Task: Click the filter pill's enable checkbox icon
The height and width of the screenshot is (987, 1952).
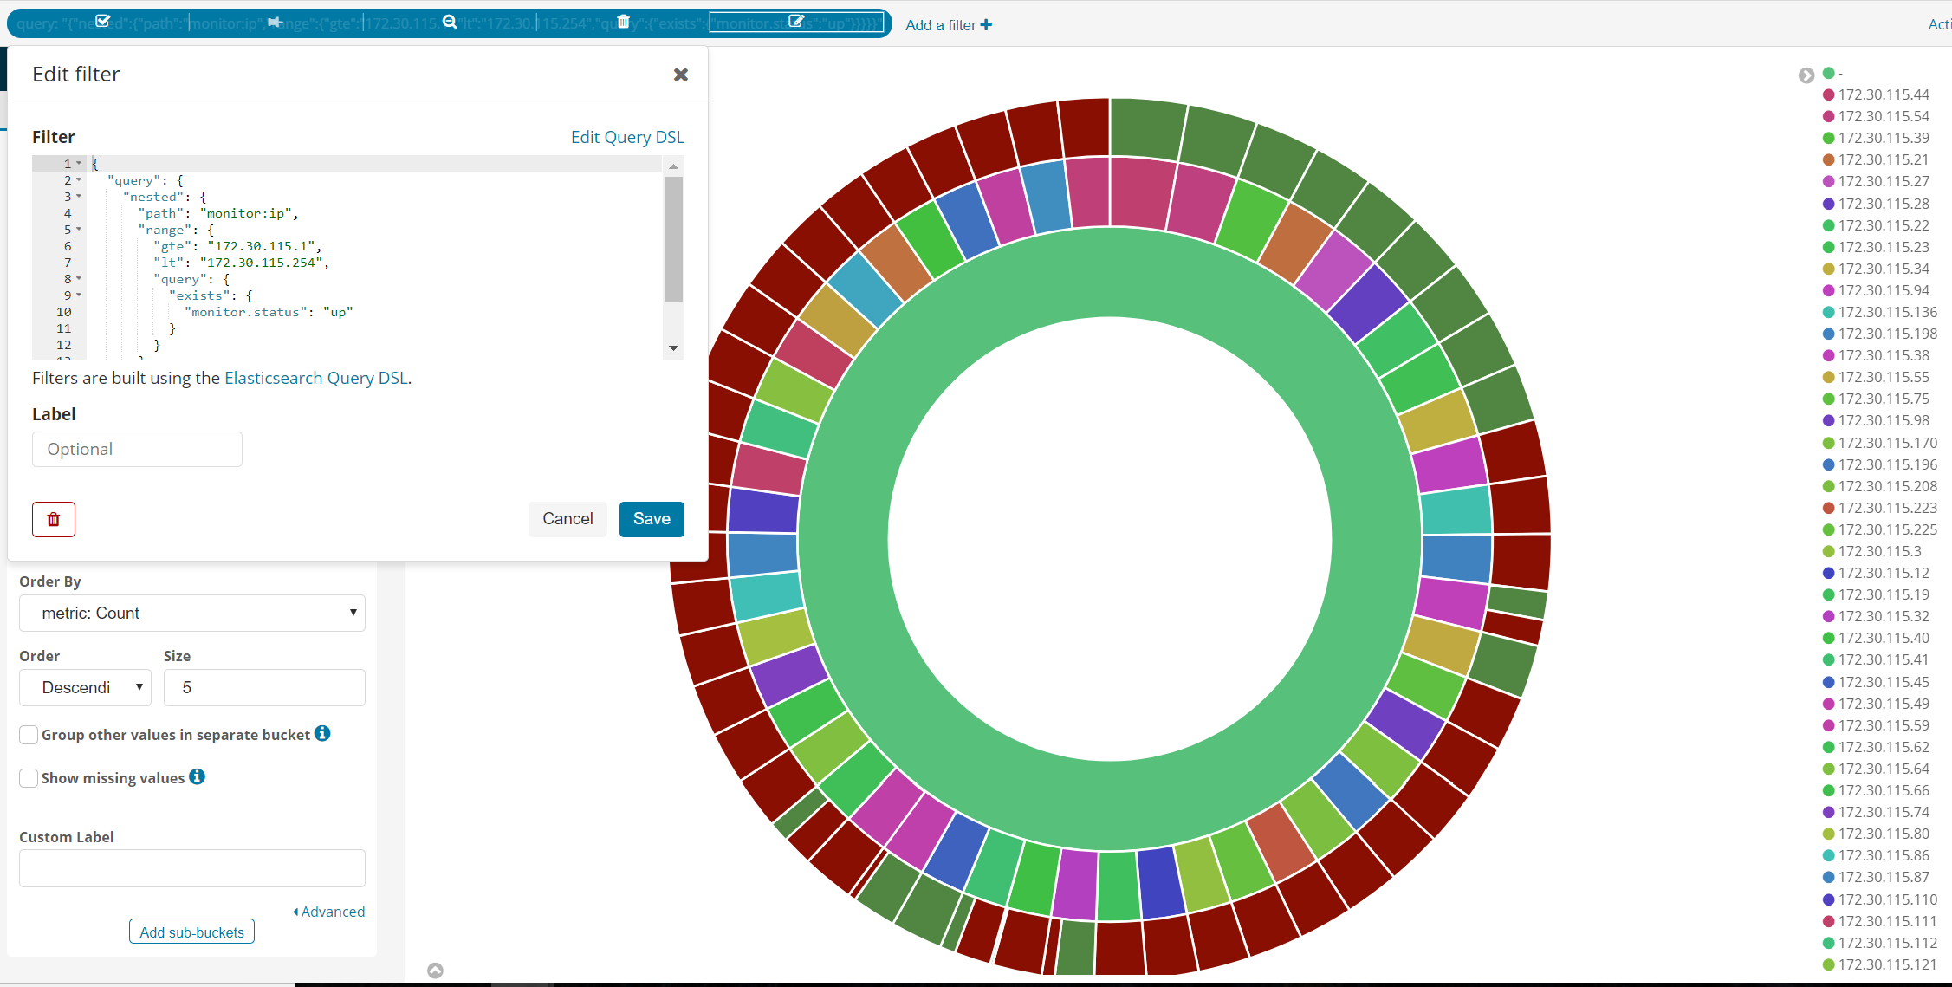Action: coord(103,22)
